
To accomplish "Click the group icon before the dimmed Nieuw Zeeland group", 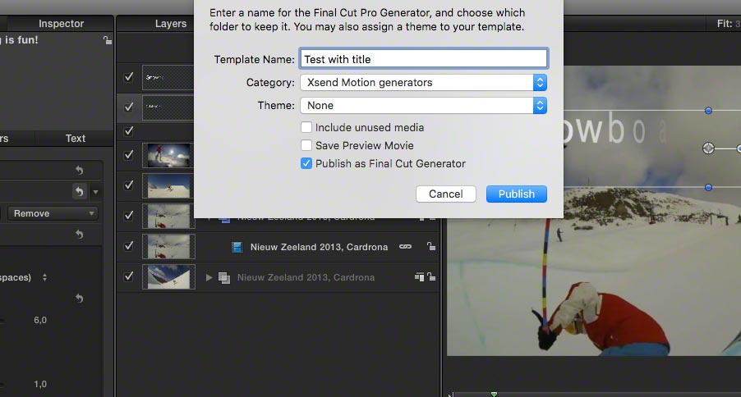I will click(x=224, y=277).
